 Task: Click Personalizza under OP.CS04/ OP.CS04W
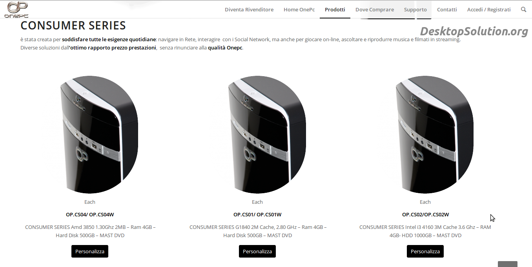[90, 251]
